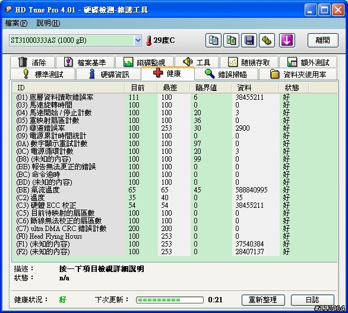Screen dimensions: 348x313
Task: Switch to the 清除 tab
Action: tap(33, 62)
